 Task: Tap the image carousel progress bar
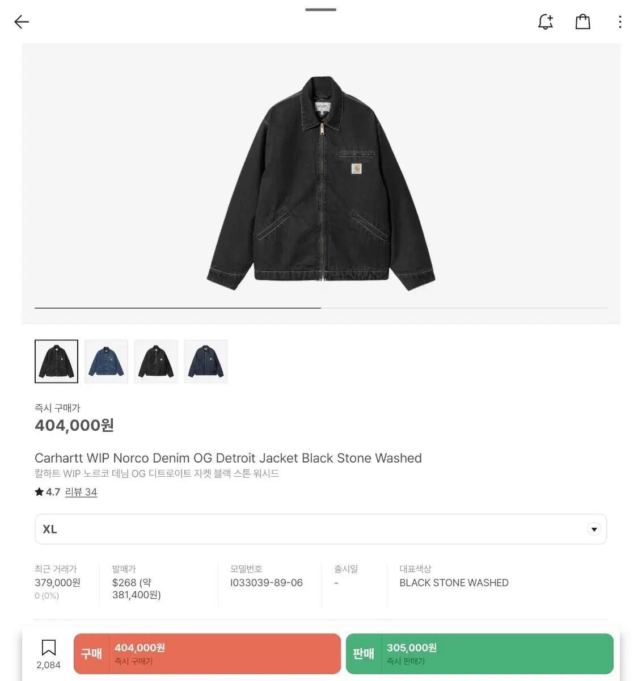click(320, 308)
